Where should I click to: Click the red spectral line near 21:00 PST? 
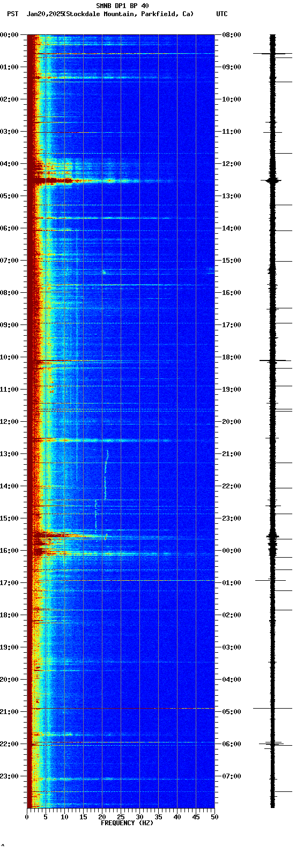(121, 709)
